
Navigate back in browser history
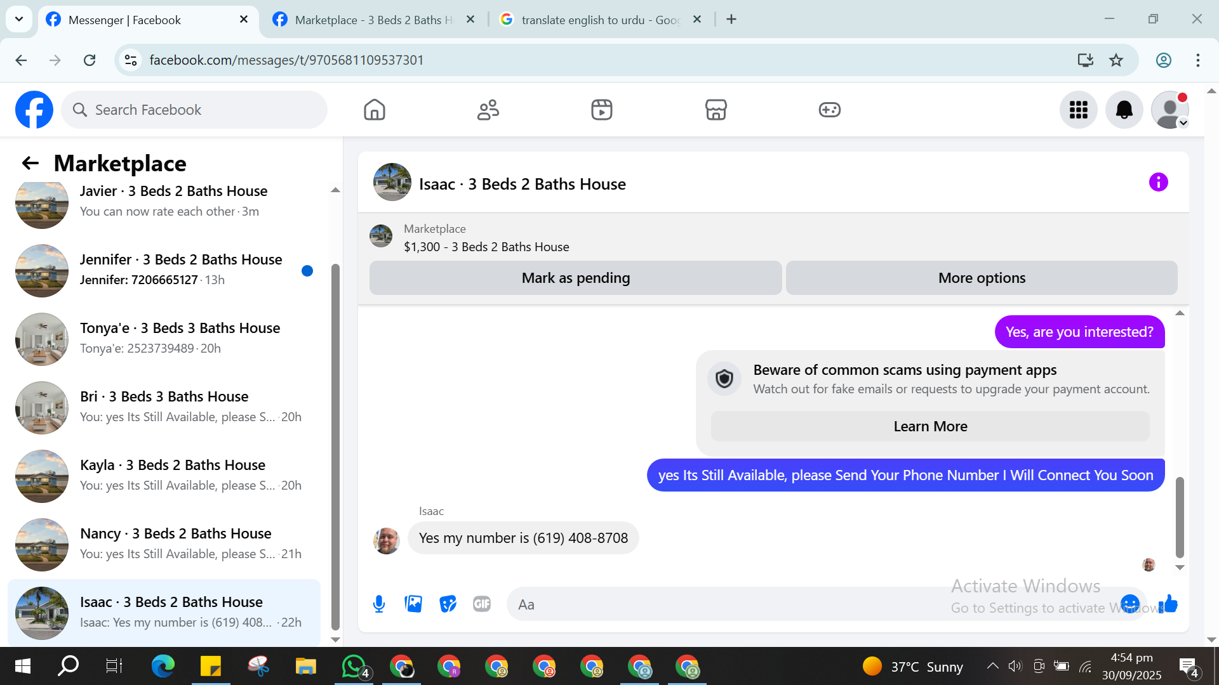coord(21,60)
